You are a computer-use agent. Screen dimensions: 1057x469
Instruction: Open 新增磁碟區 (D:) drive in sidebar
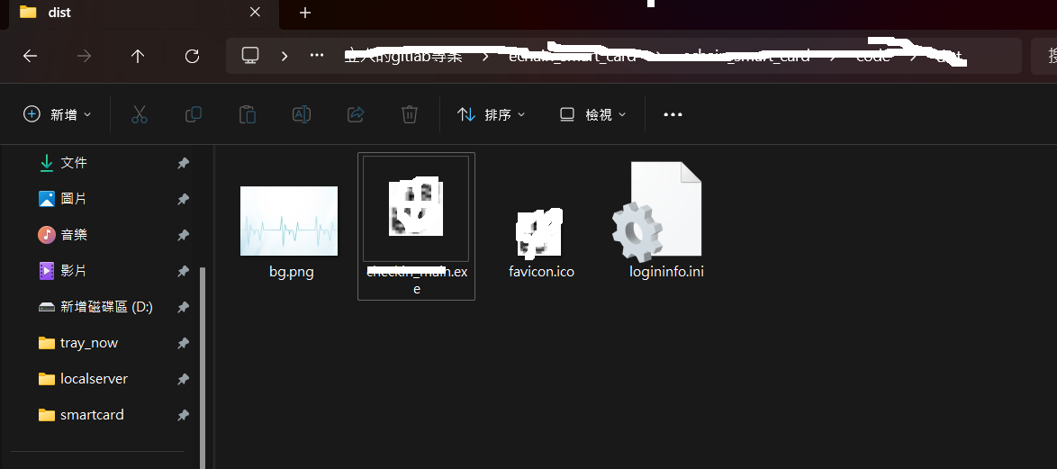pos(108,307)
